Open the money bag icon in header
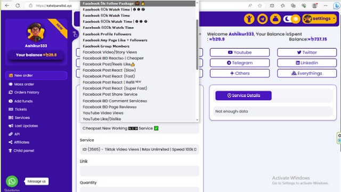 [275, 19]
